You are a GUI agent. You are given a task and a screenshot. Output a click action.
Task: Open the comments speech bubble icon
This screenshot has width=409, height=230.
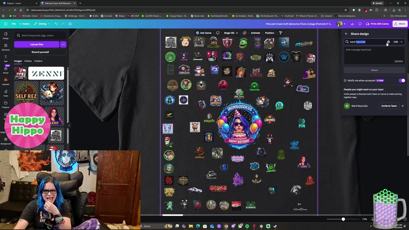point(360,24)
